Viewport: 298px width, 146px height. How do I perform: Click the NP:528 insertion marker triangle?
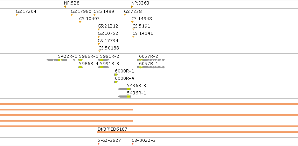pyautogui.click(x=65, y=7)
